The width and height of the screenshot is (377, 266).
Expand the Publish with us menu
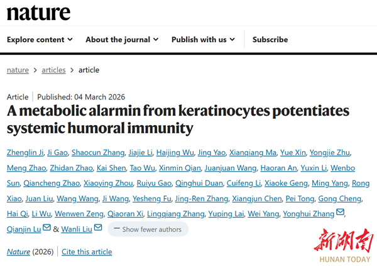(x=203, y=40)
